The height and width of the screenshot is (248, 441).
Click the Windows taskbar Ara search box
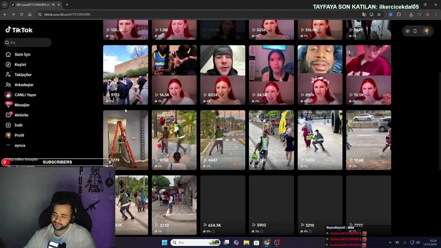(195, 242)
